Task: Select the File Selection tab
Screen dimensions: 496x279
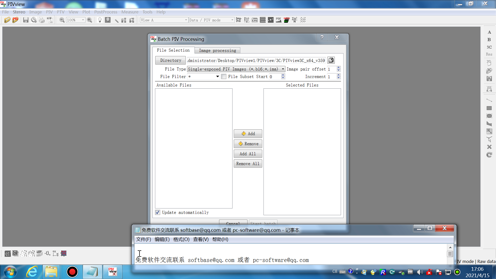Action: pos(173,50)
